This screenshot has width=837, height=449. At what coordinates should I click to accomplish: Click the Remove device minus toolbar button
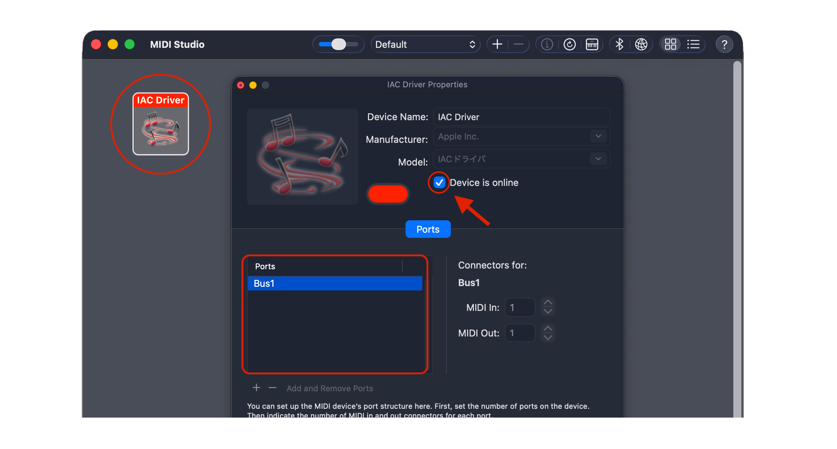coord(518,45)
